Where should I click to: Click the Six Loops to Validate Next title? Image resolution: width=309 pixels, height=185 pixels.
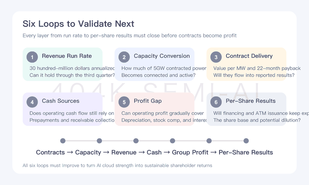tap(78, 24)
